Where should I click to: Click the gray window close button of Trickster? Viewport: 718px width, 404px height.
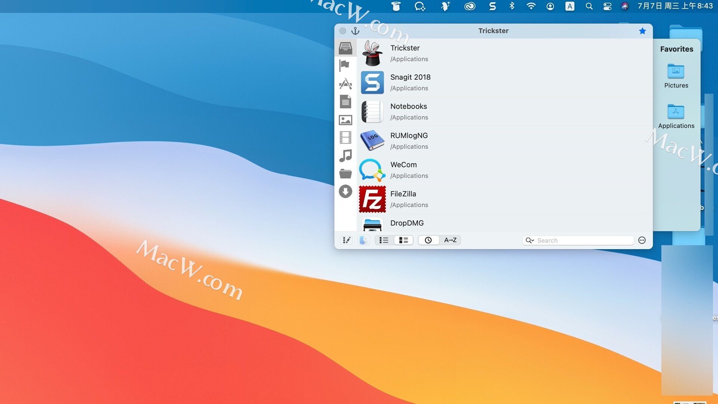pyautogui.click(x=343, y=31)
